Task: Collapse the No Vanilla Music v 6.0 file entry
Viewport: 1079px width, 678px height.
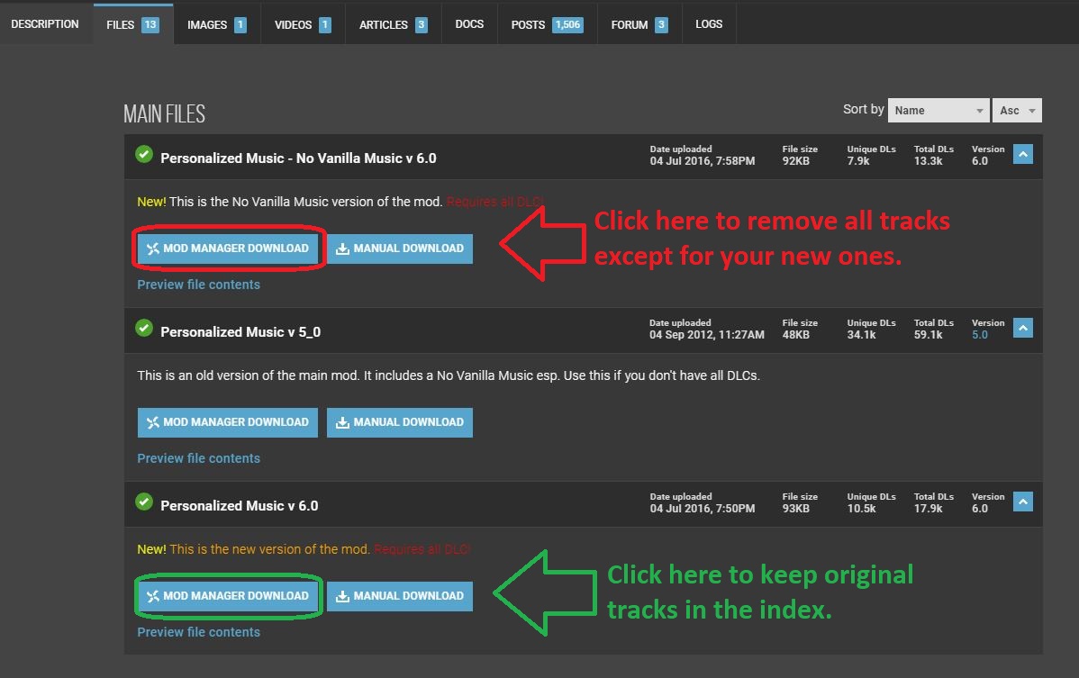Action: click(1022, 155)
